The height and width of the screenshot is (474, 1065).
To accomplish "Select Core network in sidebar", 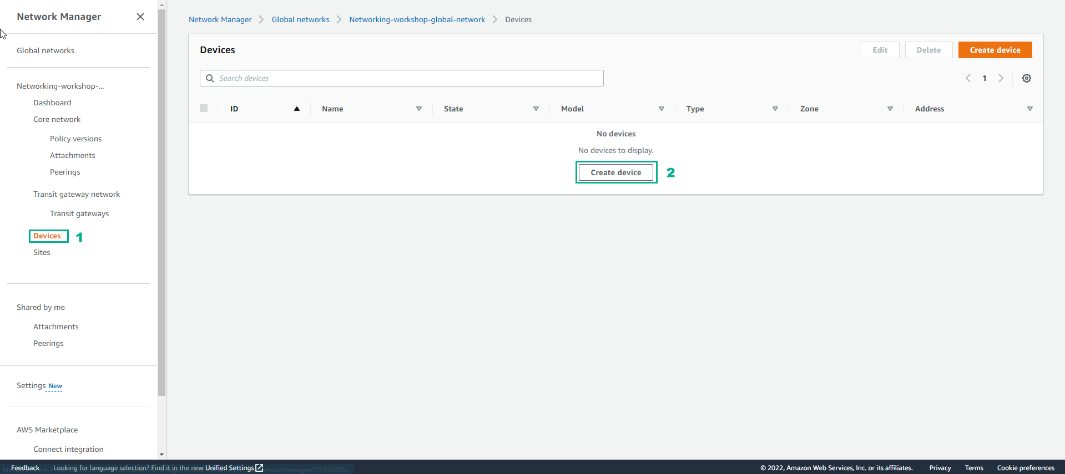I will pyautogui.click(x=57, y=119).
